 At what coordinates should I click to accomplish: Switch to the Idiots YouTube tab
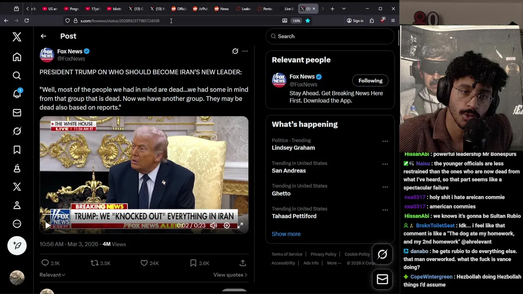pos(114,9)
